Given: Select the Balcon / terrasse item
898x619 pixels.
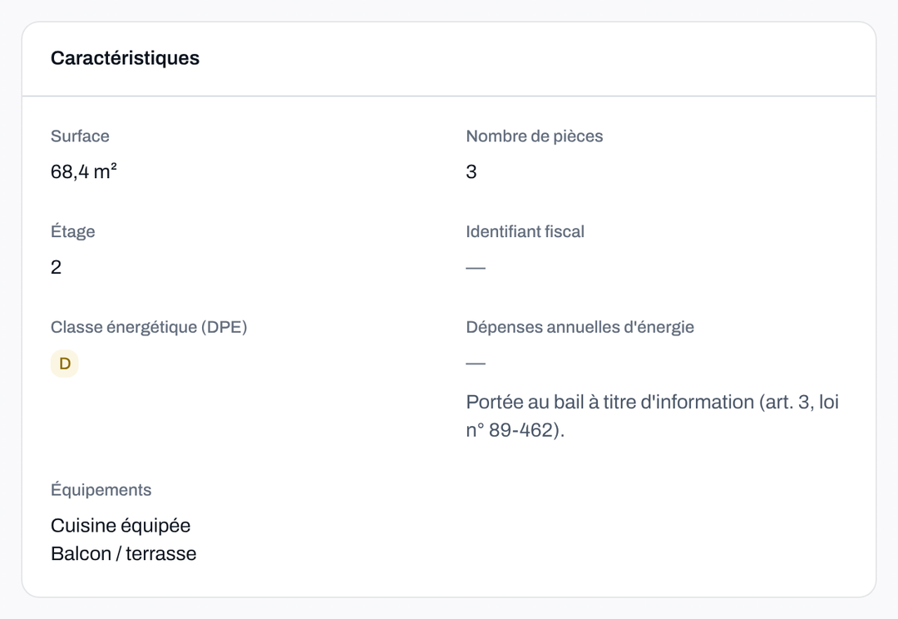Looking at the screenshot, I should point(124,553).
